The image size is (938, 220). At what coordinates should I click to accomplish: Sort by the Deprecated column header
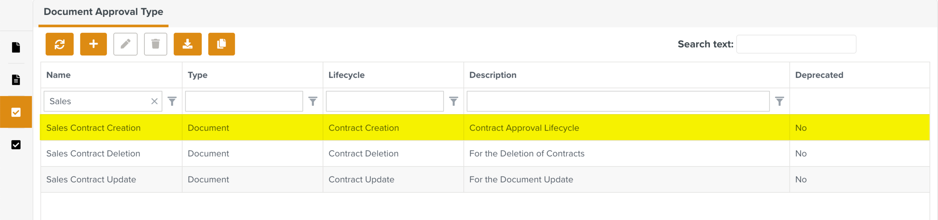(819, 75)
